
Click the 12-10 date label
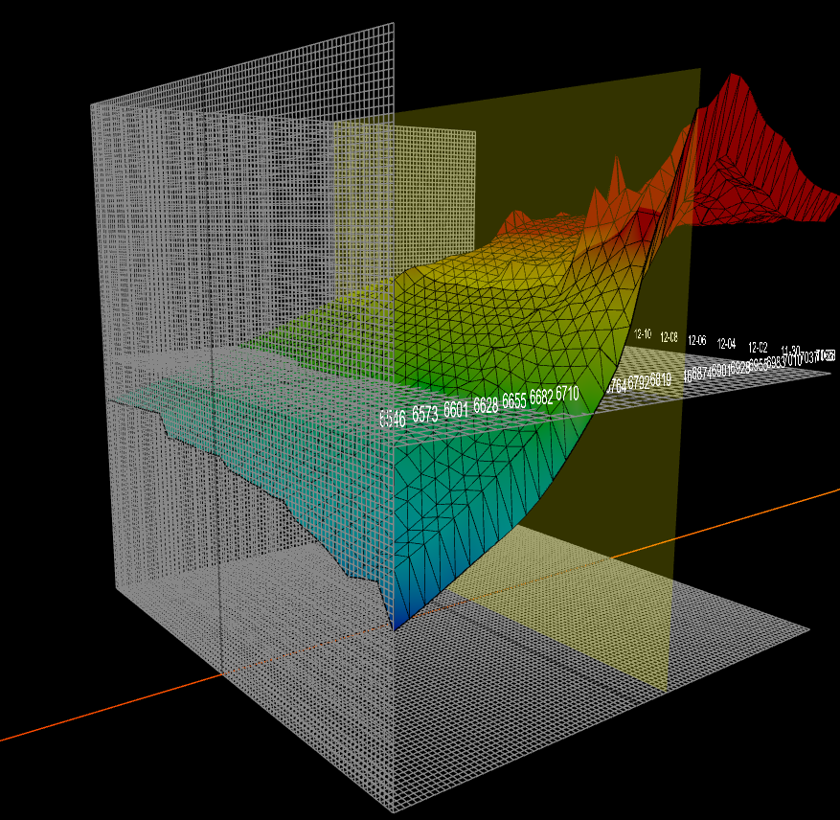(x=643, y=334)
